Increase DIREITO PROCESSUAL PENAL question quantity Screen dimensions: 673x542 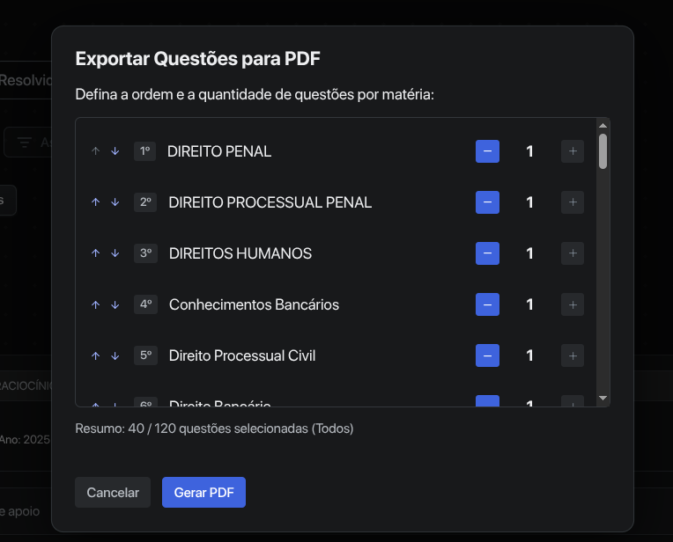point(573,202)
